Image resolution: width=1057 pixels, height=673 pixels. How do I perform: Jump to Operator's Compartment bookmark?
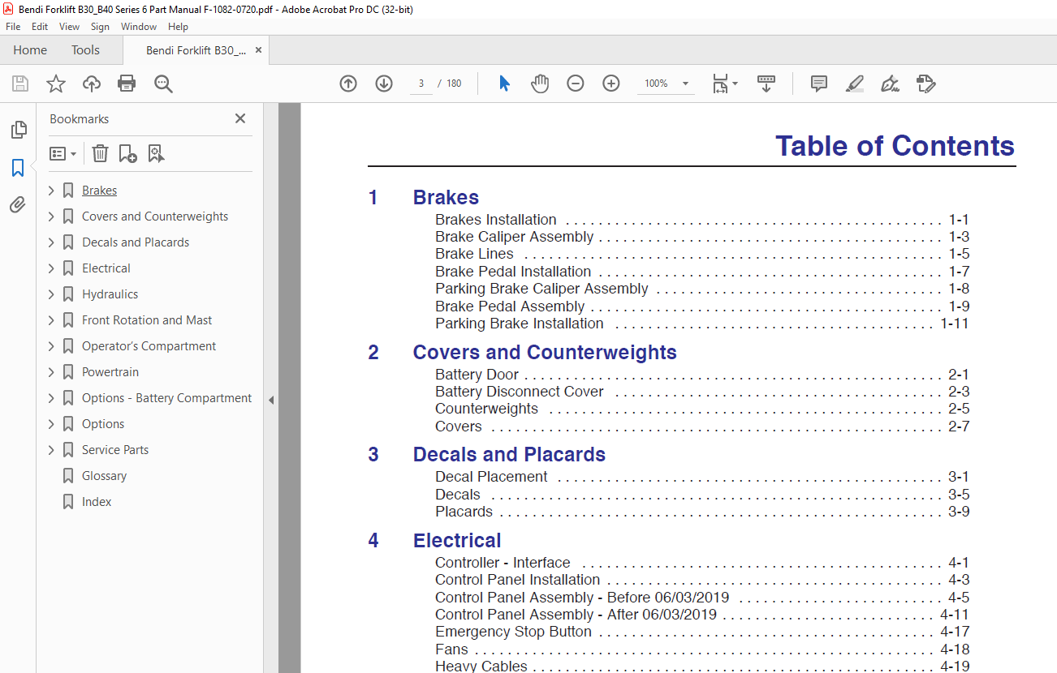tap(149, 346)
